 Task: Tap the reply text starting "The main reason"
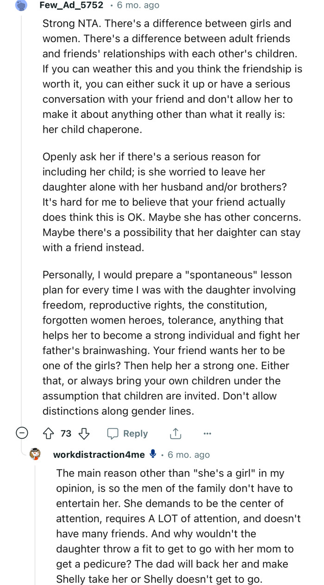[178, 525]
